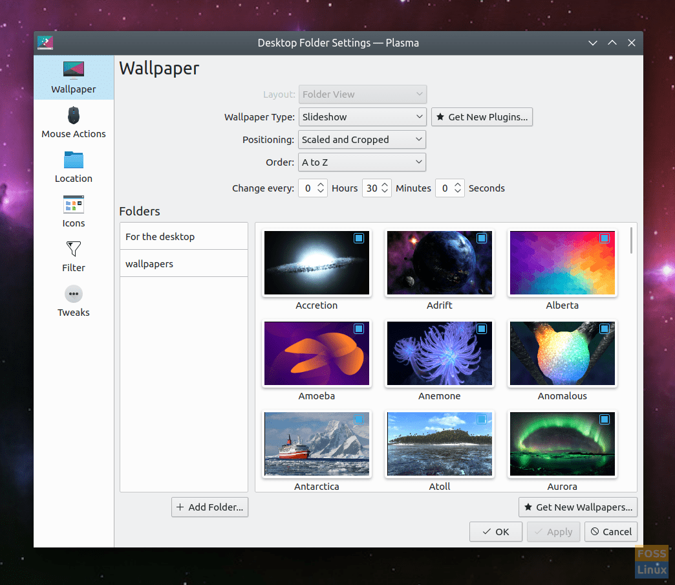Screen dimensions: 675x585
Task: Select the wallpapers folder entry
Action: (184, 263)
